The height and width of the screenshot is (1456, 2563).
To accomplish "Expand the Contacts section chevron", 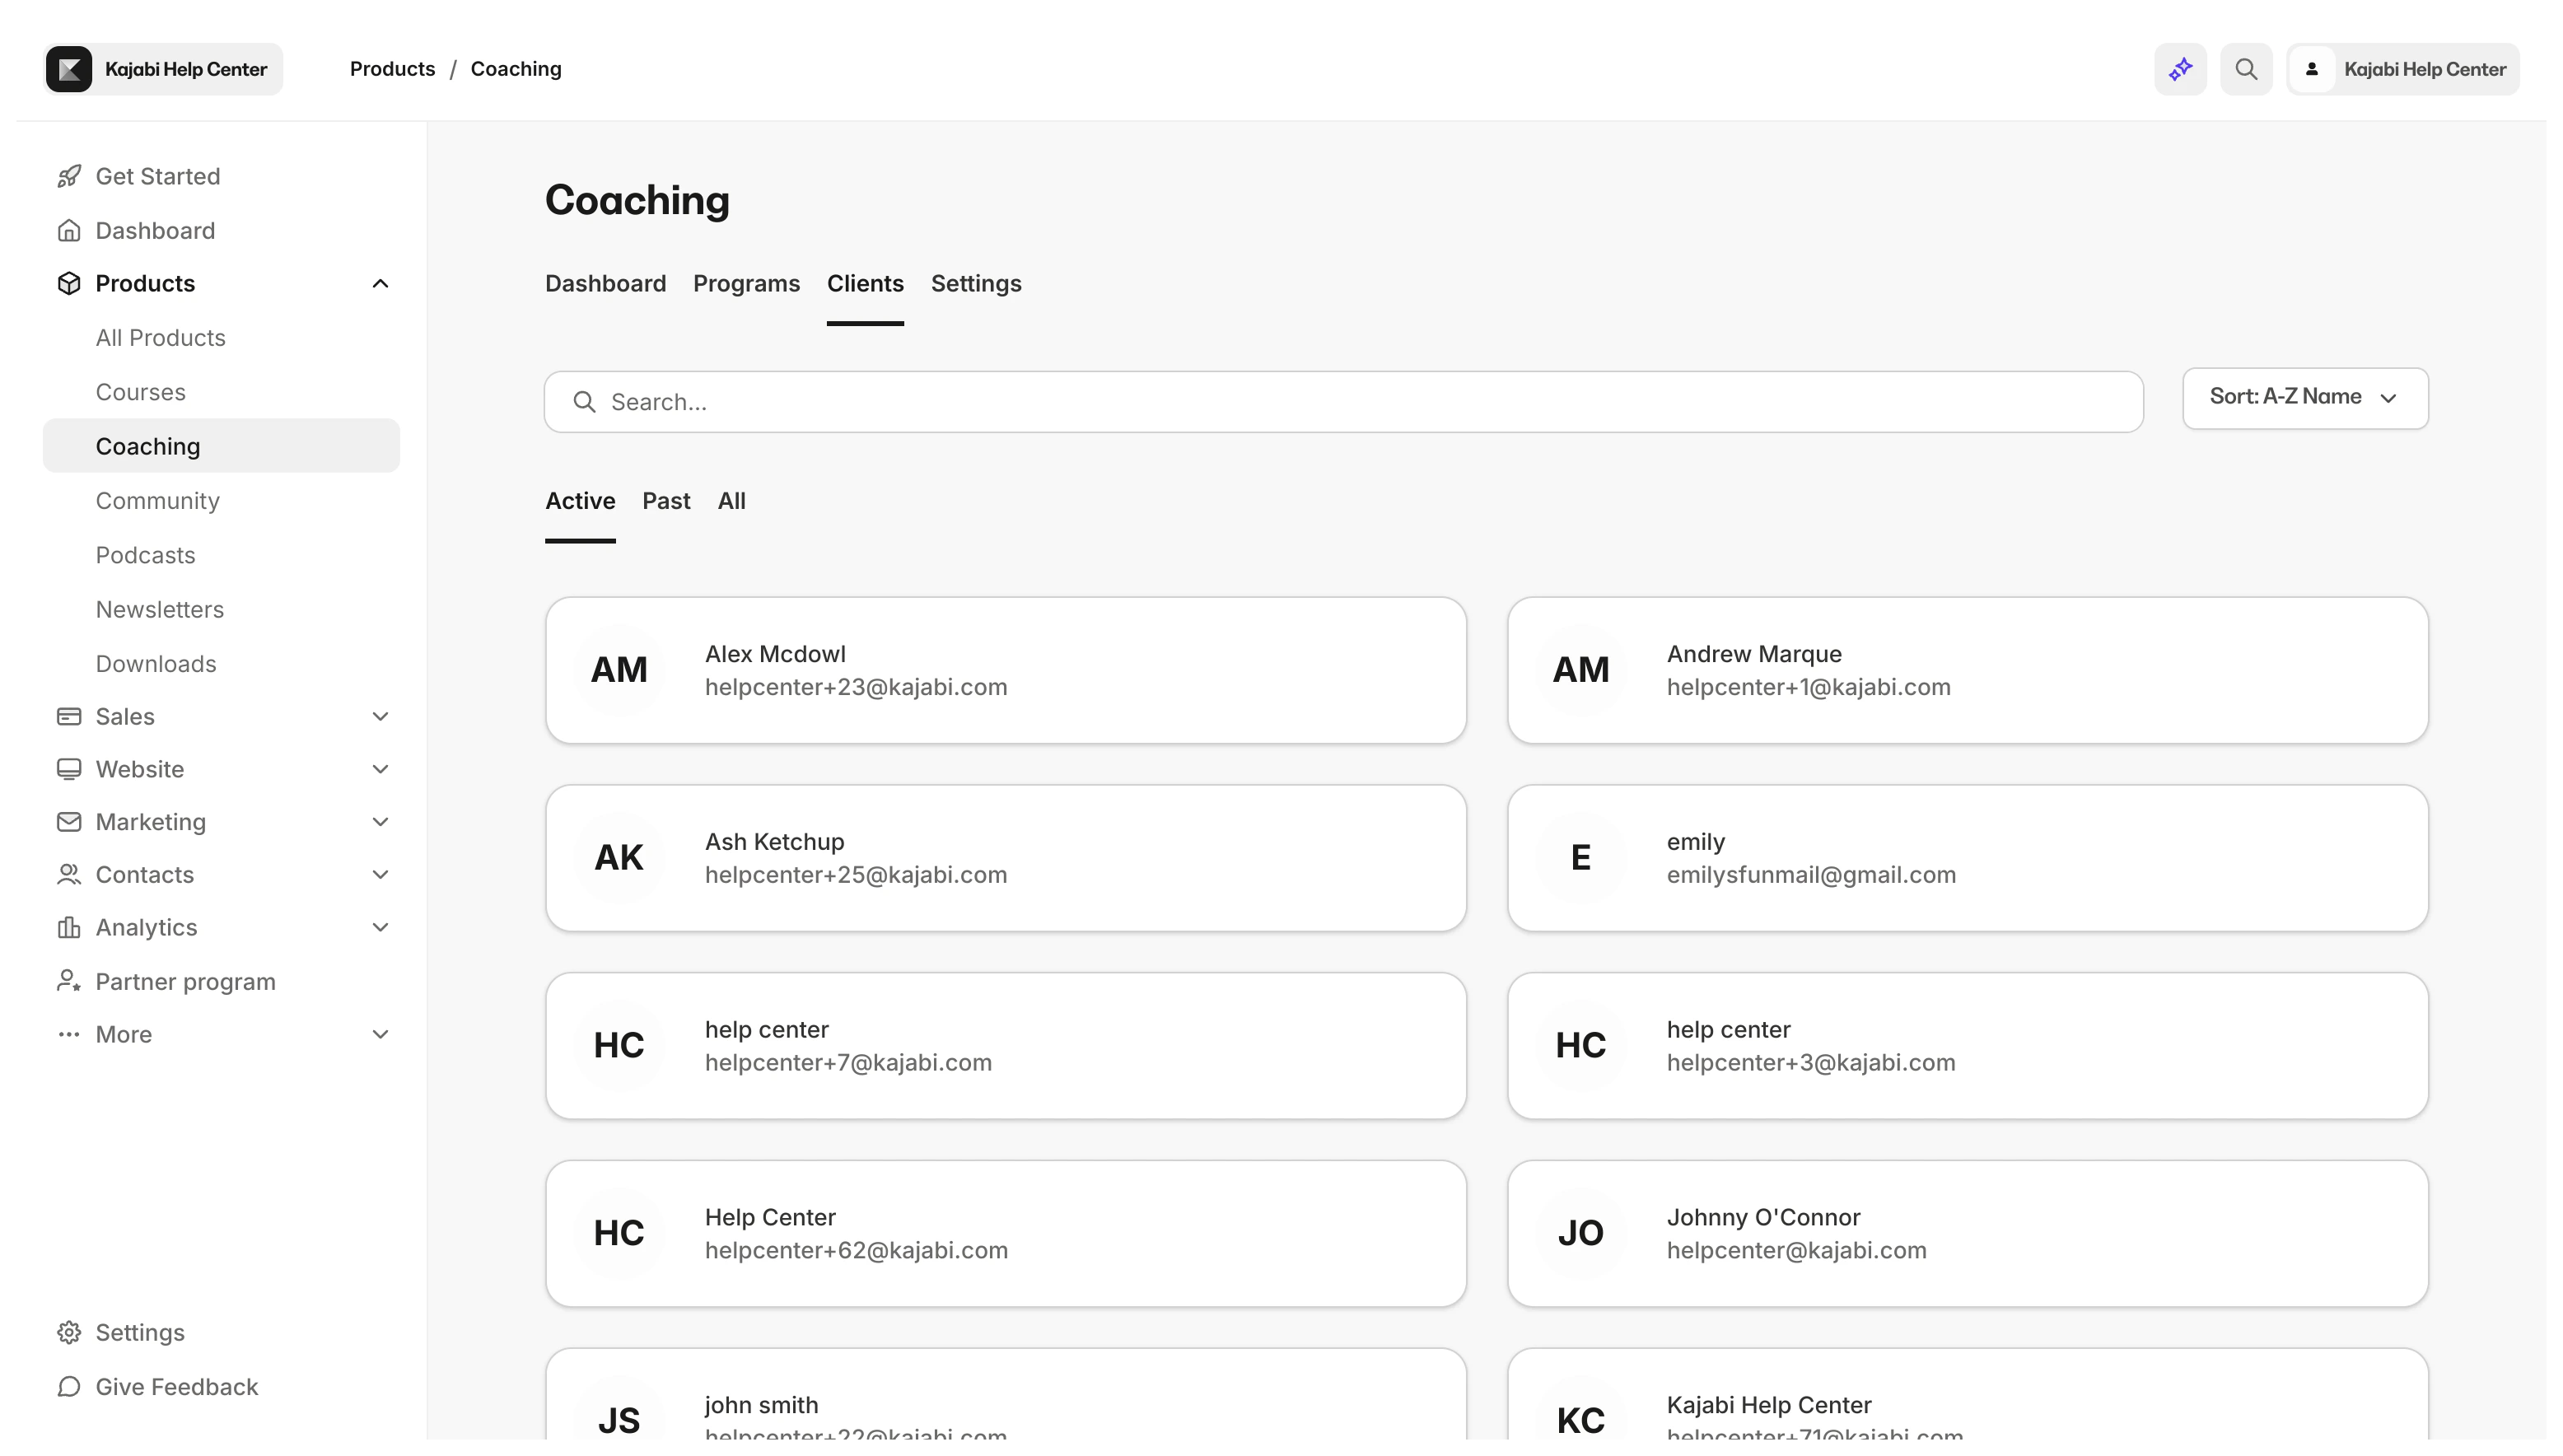I will click(x=381, y=874).
